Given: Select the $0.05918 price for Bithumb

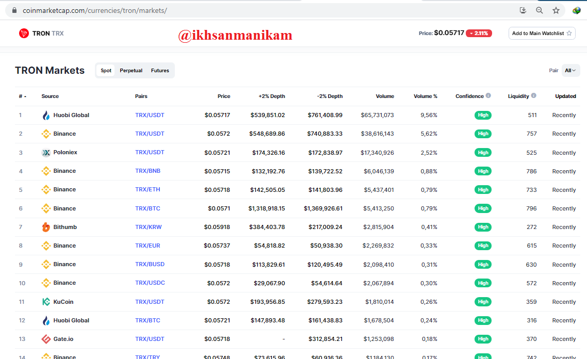Looking at the screenshot, I should click(x=217, y=227).
